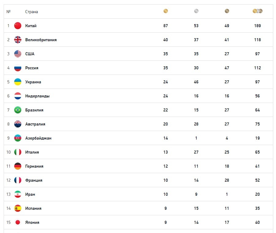Screen dimensions: 276x233
Task: Open the Китай country link
Action: tap(31, 26)
